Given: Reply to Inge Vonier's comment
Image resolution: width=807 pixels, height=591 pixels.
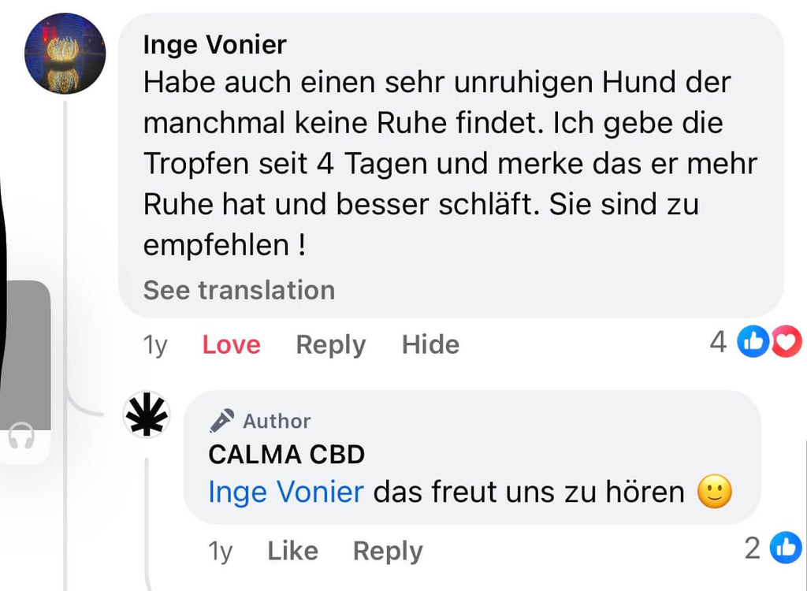Looking at the screenshot, I should coord(330,344).
